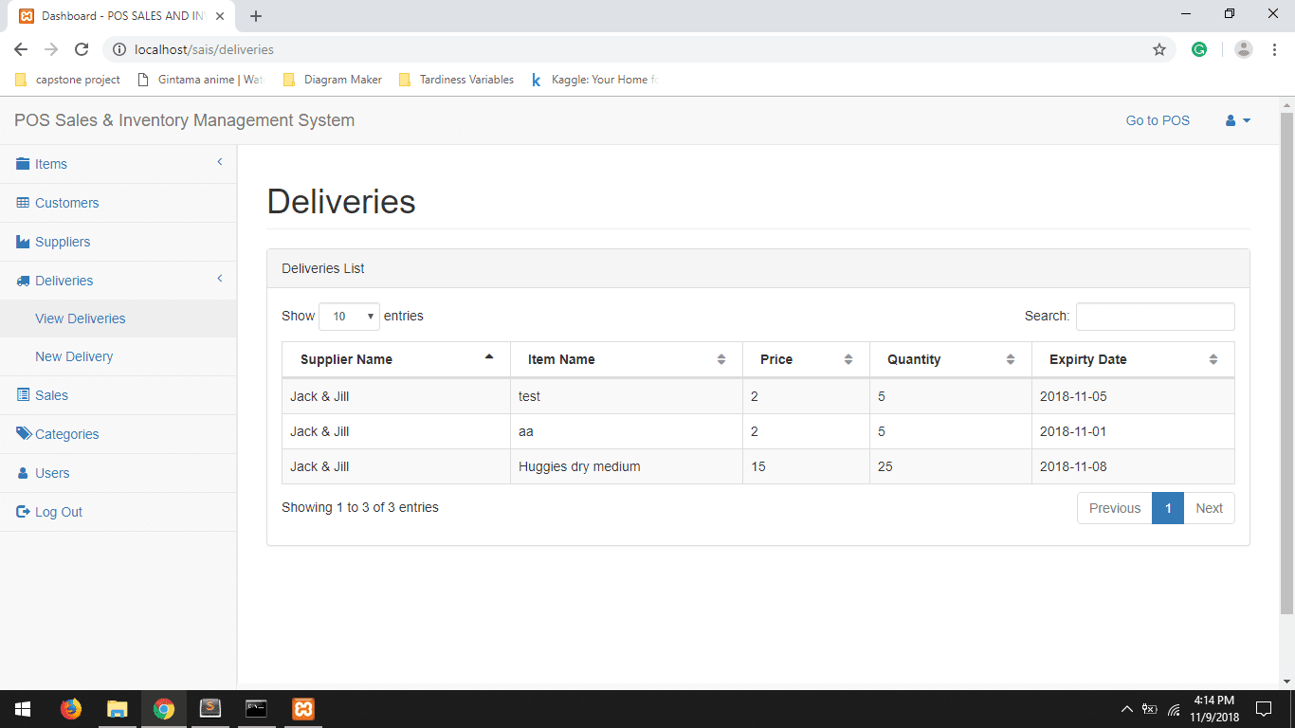
Task: Click the Go to POS link
Action: (1157, 120)
